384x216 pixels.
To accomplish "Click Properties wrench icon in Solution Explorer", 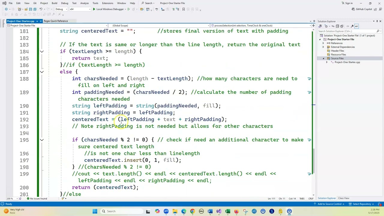I will tap(352, 26).
